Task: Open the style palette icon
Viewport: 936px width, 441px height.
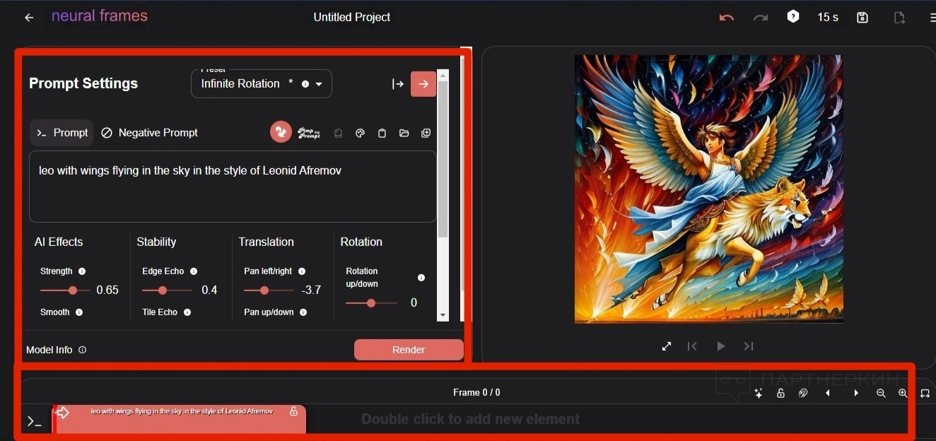Action: click(x=360, y=133)
